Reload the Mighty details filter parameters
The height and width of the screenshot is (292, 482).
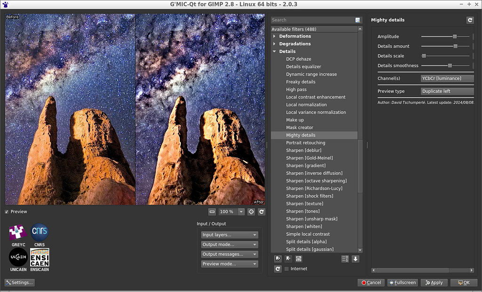[470, 20]
